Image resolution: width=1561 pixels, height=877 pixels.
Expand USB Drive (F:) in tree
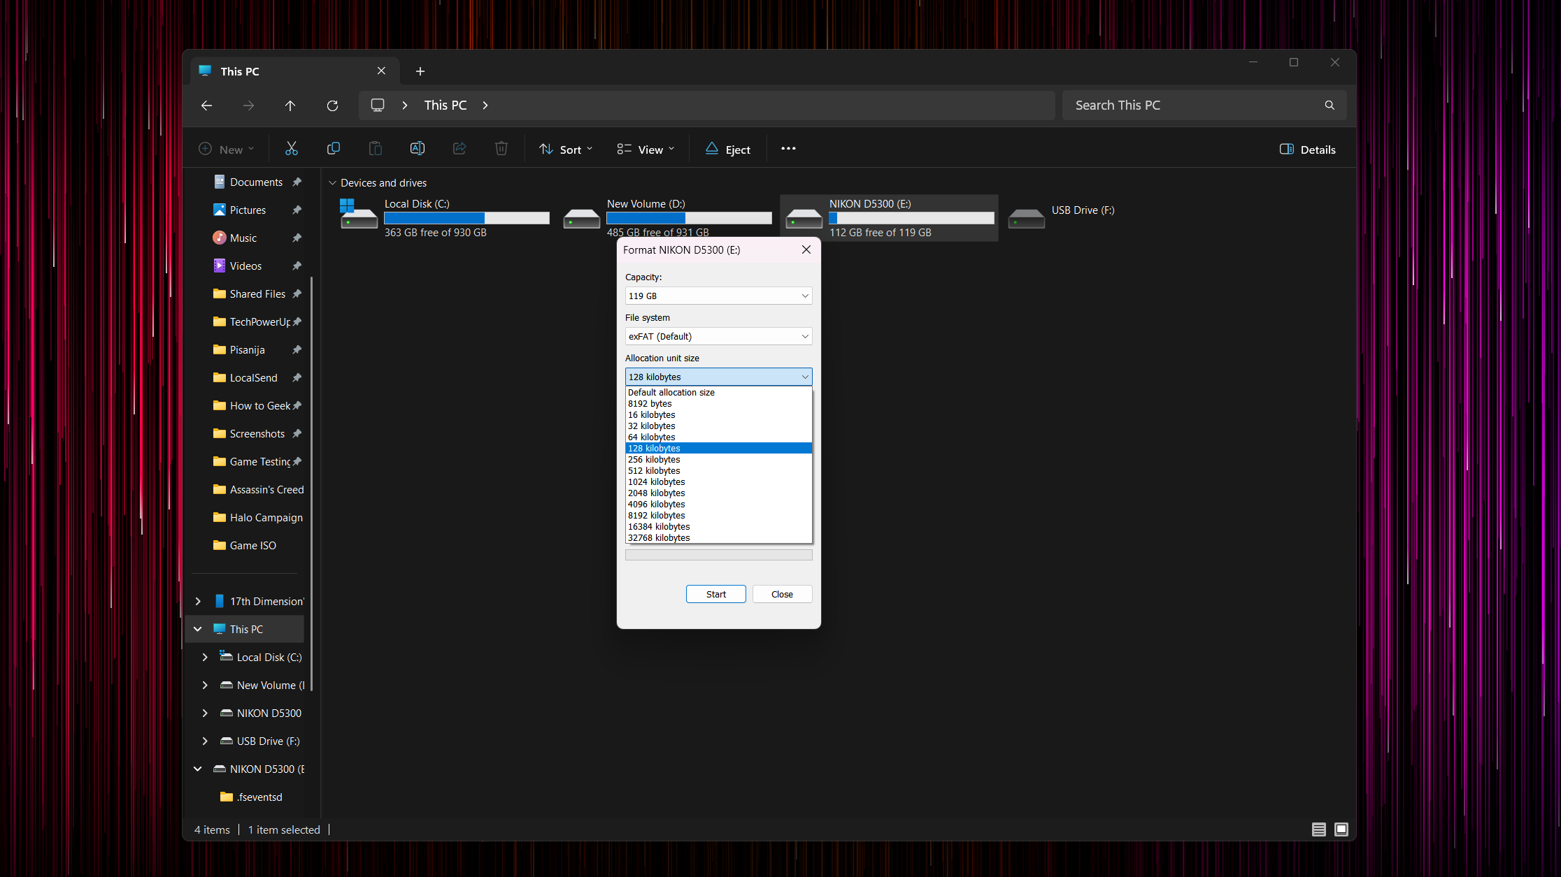[x=205, y=741]
